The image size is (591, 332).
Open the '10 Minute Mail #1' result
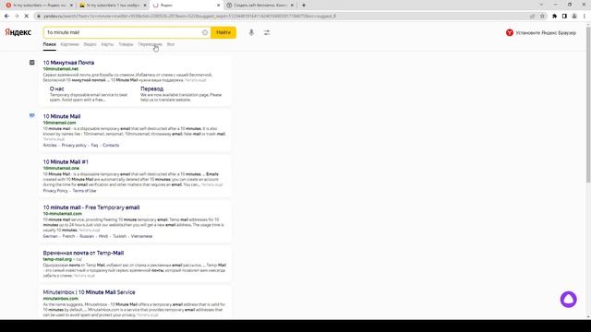coord(66,162)
